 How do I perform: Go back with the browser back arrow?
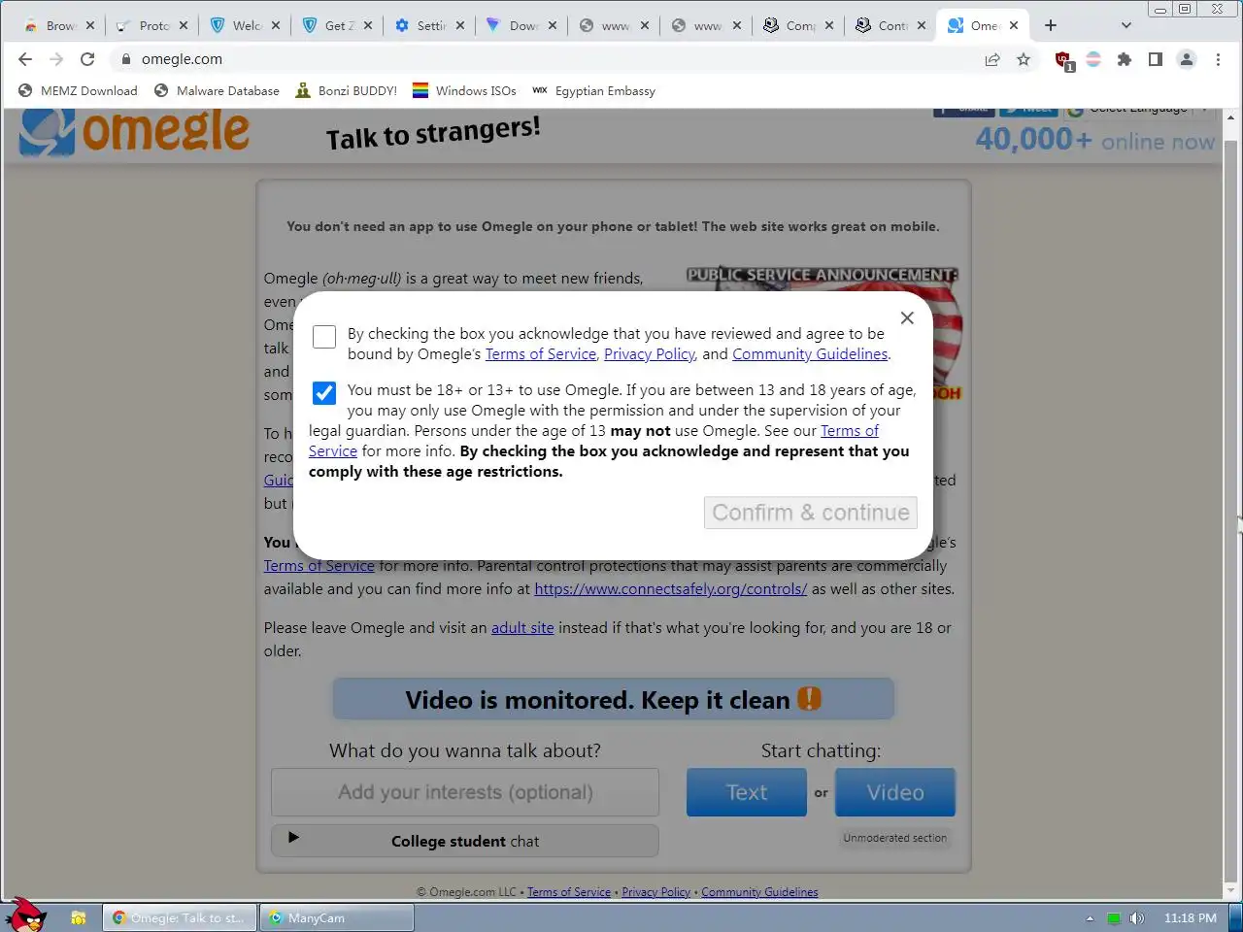(x=25, y=59)
